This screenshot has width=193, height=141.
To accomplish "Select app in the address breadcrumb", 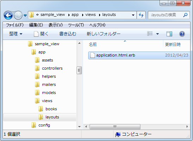I will (75, 15).
